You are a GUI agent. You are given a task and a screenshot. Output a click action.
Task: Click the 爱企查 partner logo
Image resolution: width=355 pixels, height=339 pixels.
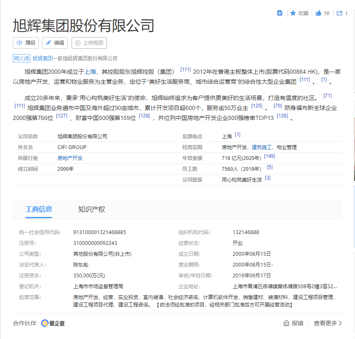click(53, 323)
